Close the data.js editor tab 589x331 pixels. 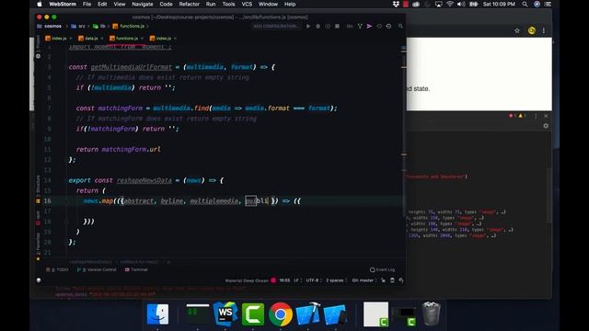tap(102, 39)
